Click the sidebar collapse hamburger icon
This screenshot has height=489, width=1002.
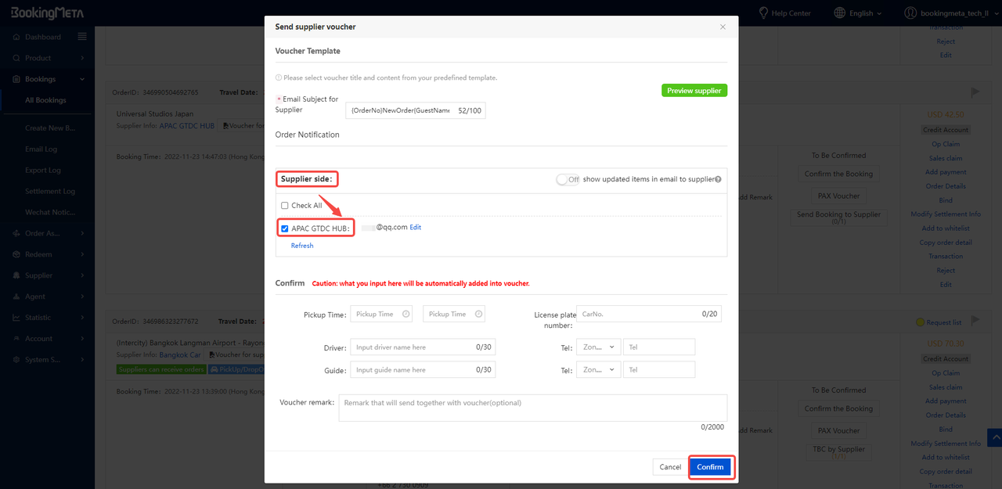tap(82, 37)
